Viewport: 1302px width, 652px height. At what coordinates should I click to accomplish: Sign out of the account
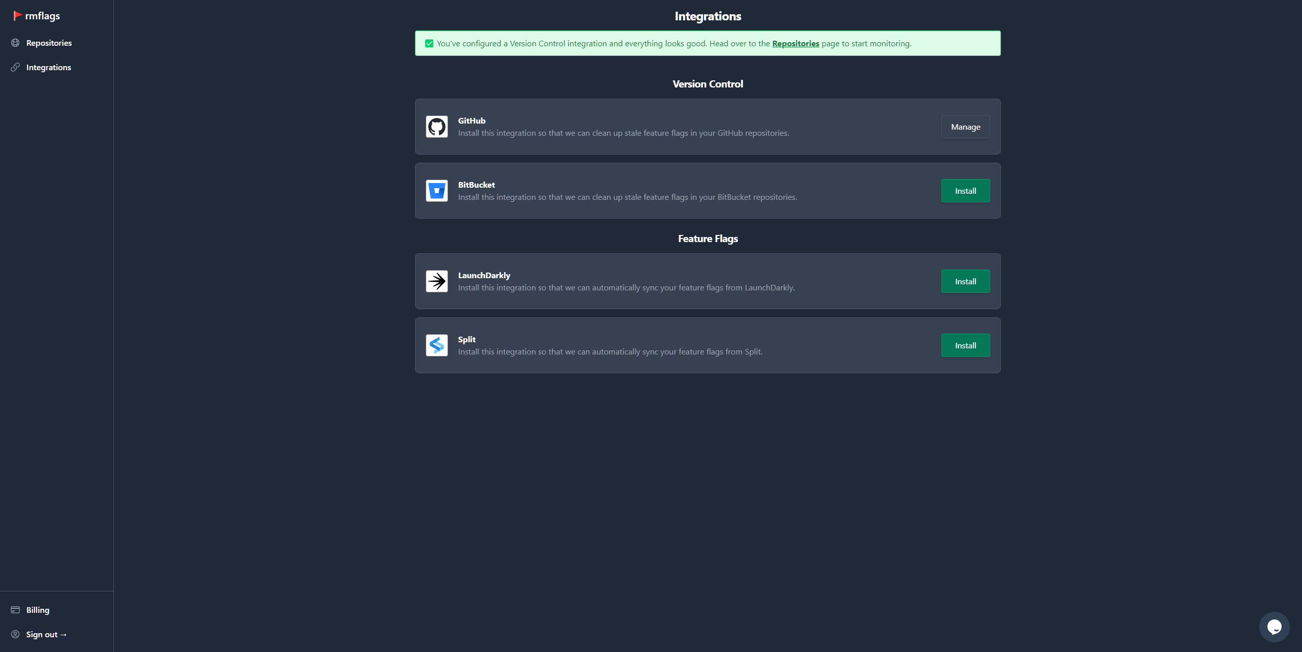coord(46,634)
